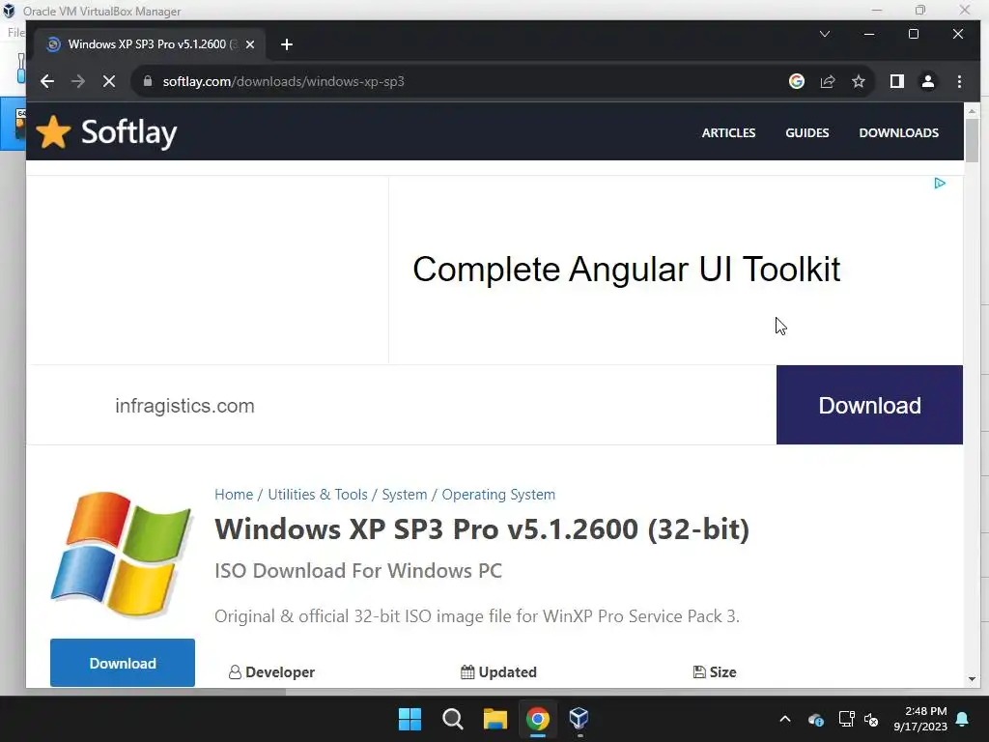The height and width of the screenshot is (742, 989).
Task: Click the Size label
Action: (715, 672)
